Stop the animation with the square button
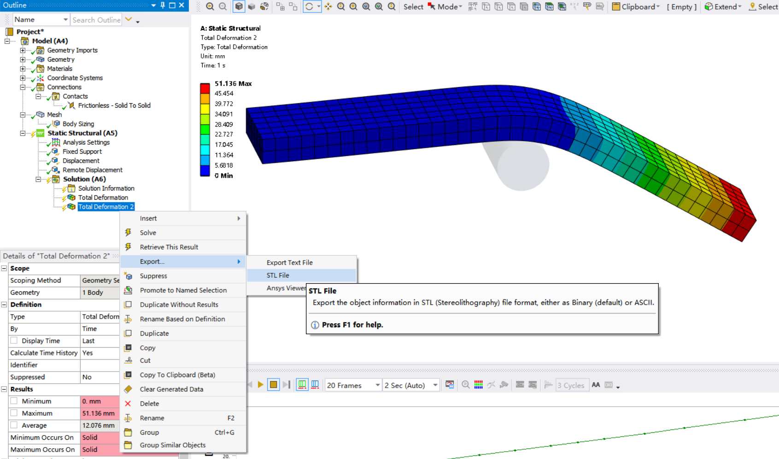Image resolution: width=779 pixels, height=459 pixels. point(273,385)
